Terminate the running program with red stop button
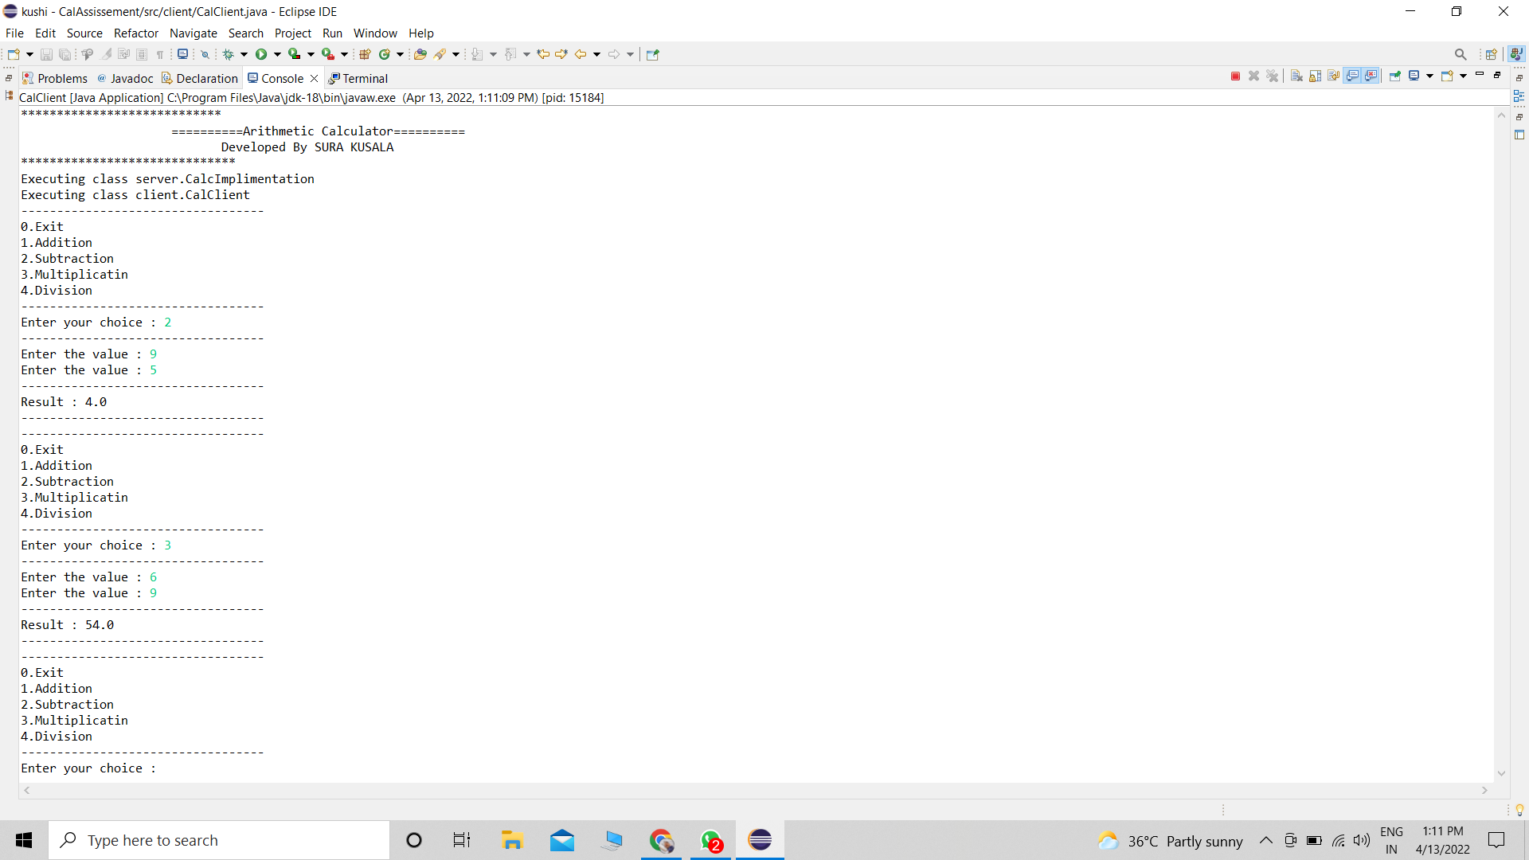 1235,76
